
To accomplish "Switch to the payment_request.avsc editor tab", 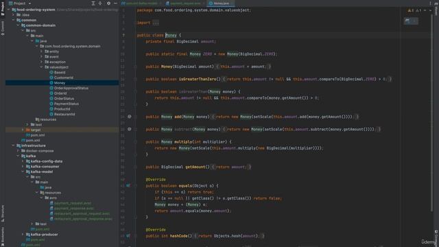I will point(185,3).
